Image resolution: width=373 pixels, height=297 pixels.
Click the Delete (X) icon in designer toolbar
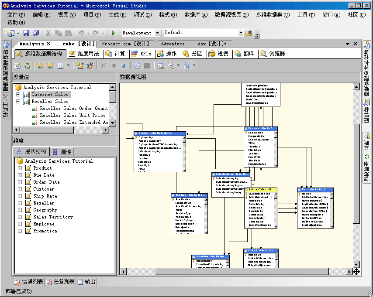[104, 66]
